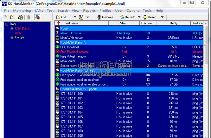Click the Remove test button
Screen dimensions: 211x138
105,17
